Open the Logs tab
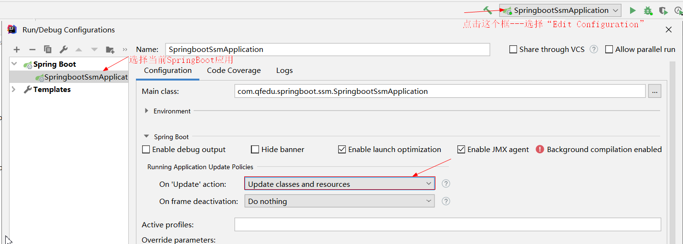 pos(284,71)
